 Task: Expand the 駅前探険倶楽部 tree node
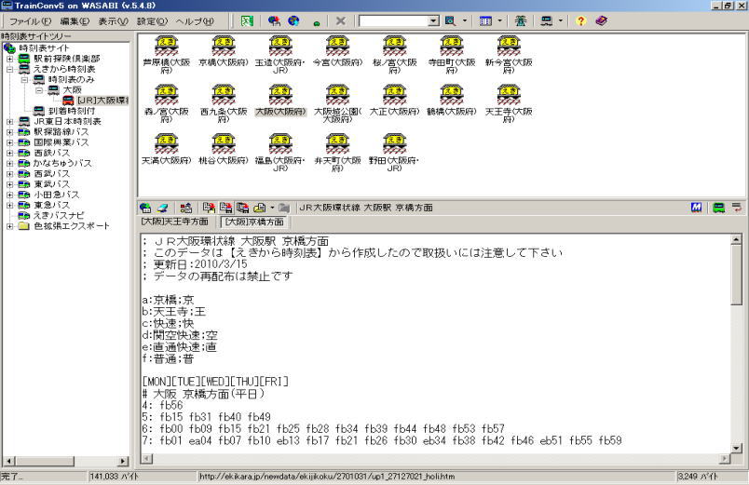pos(9,59)
